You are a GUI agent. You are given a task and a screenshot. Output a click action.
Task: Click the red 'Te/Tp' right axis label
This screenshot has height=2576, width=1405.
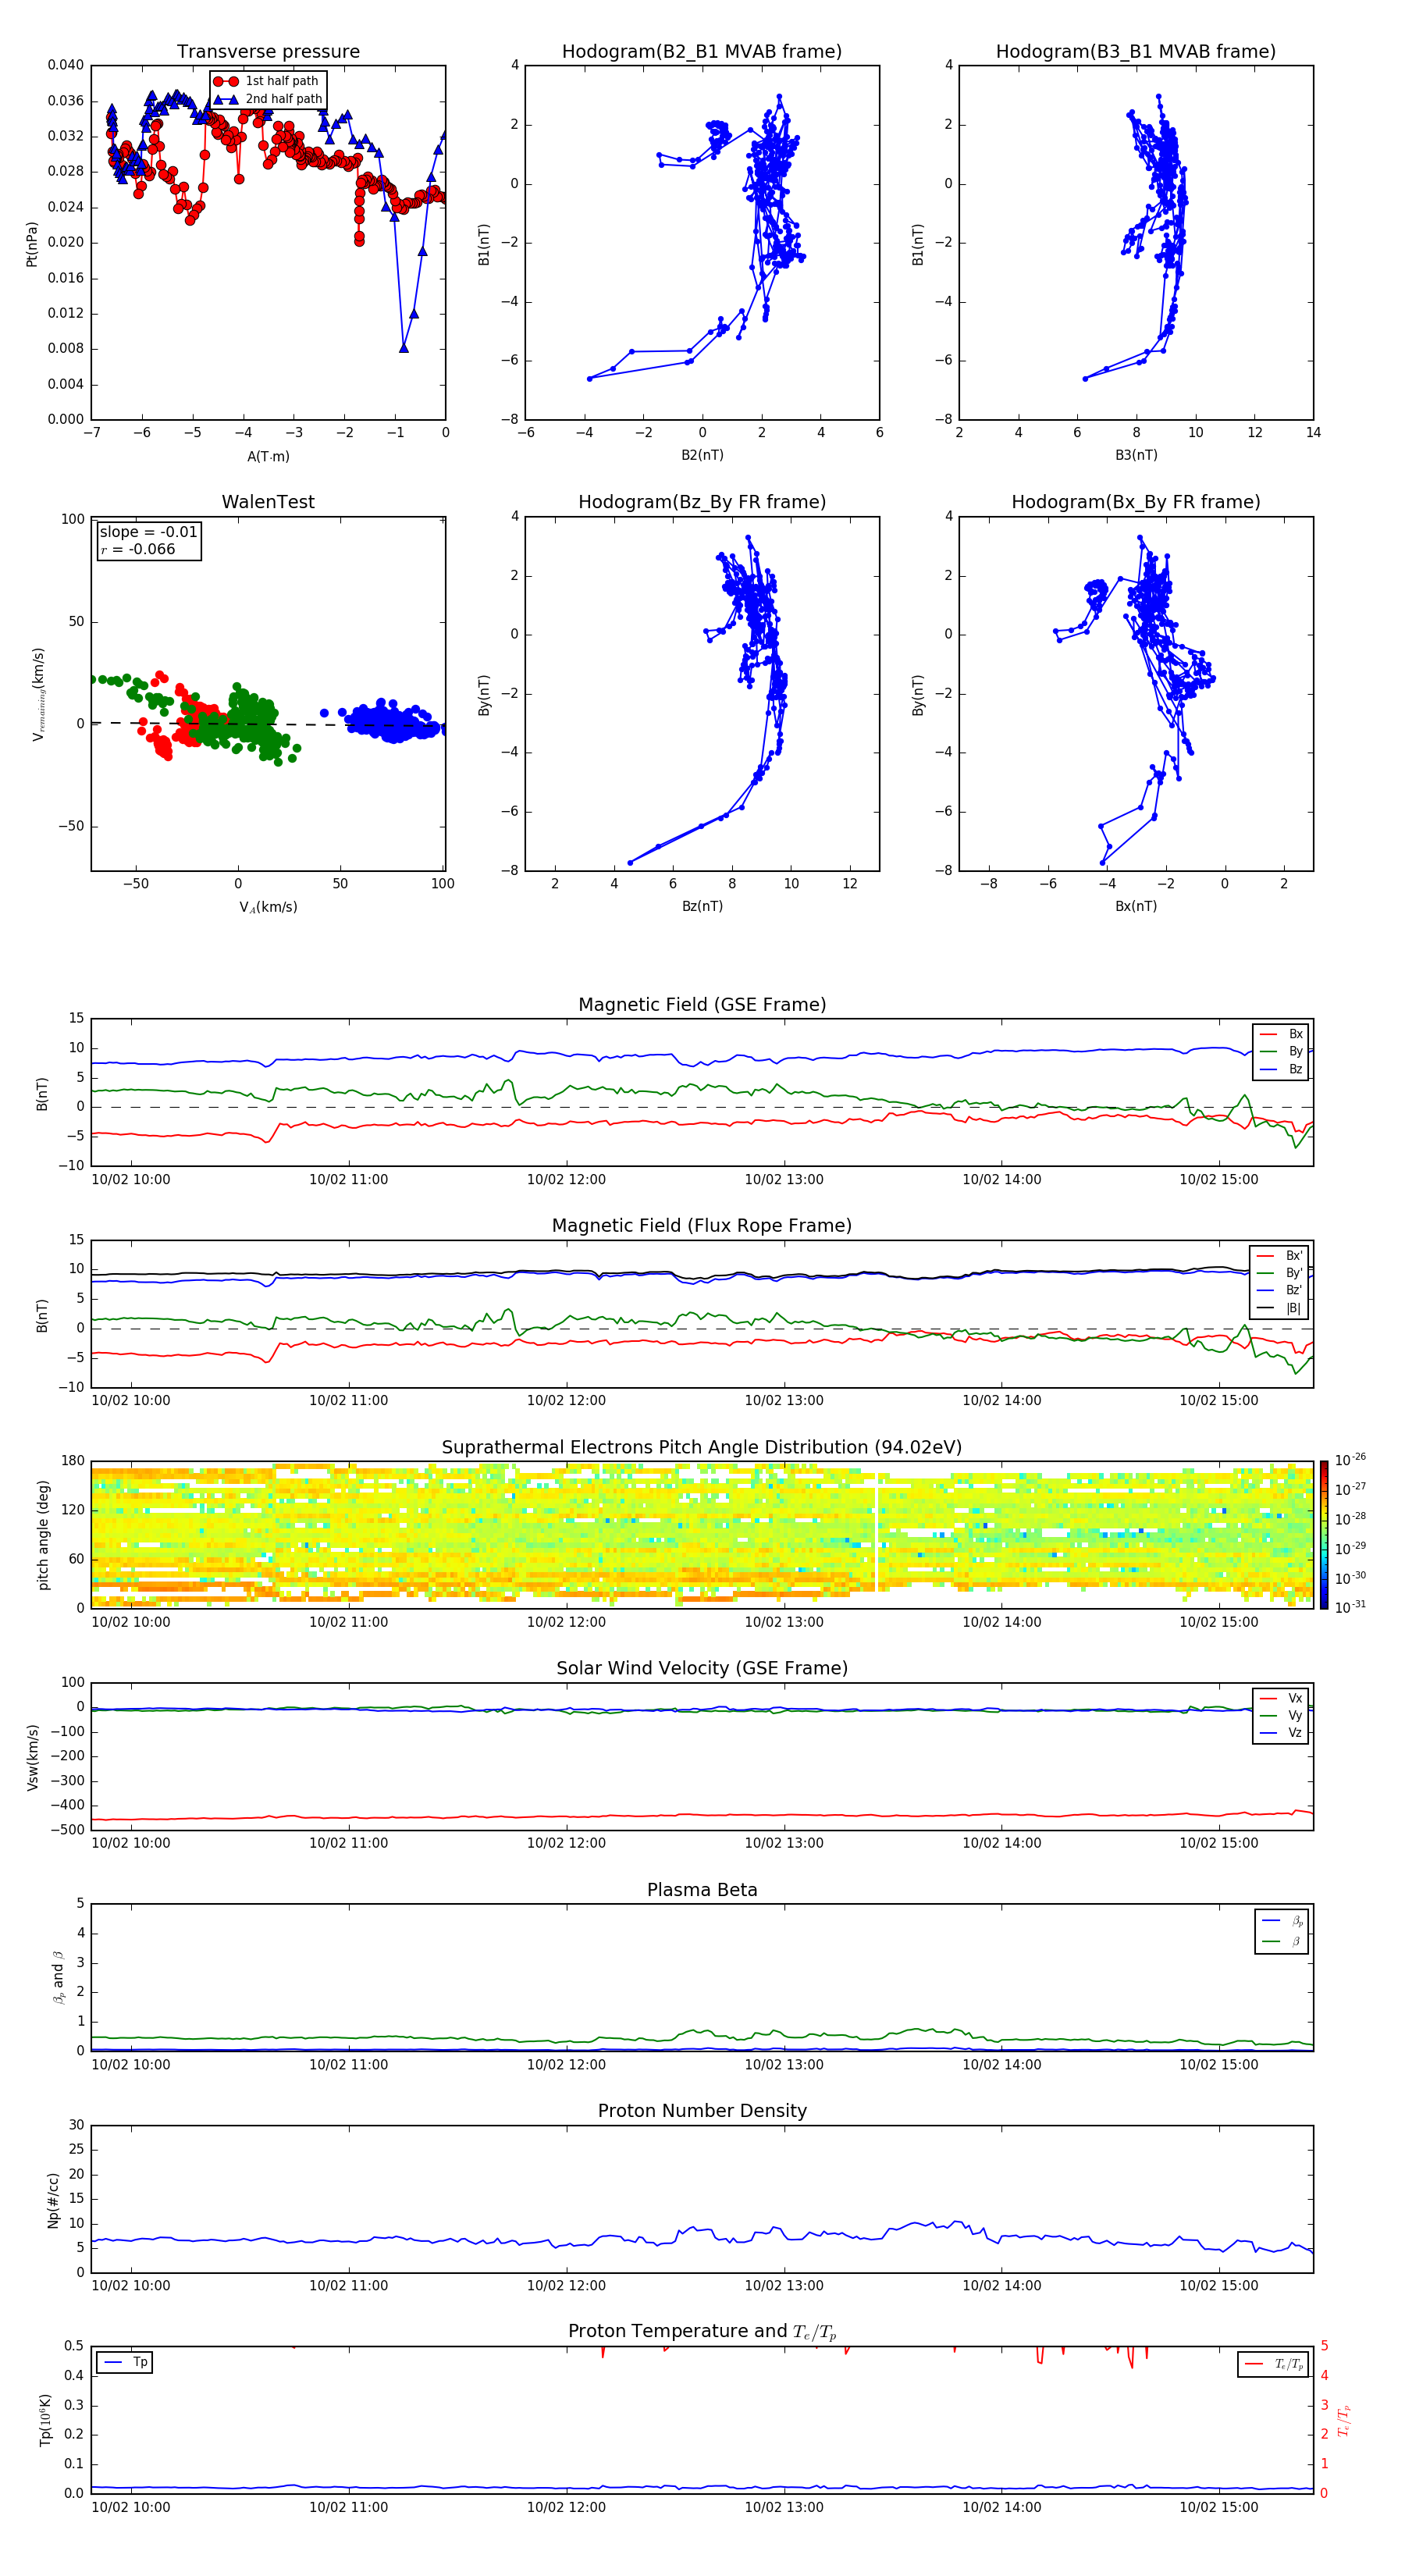1344,2420
